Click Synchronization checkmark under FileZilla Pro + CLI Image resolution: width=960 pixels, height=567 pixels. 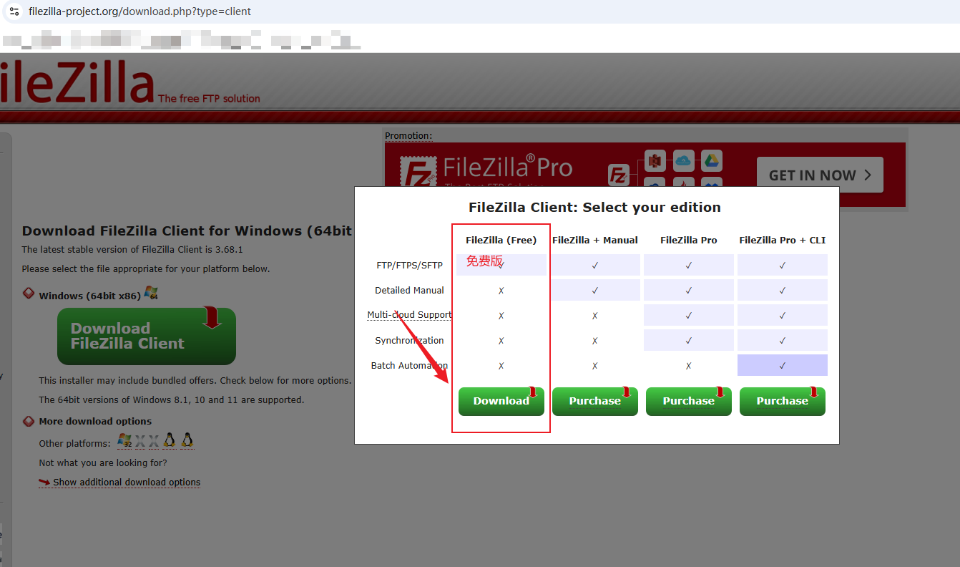(783, 340)
